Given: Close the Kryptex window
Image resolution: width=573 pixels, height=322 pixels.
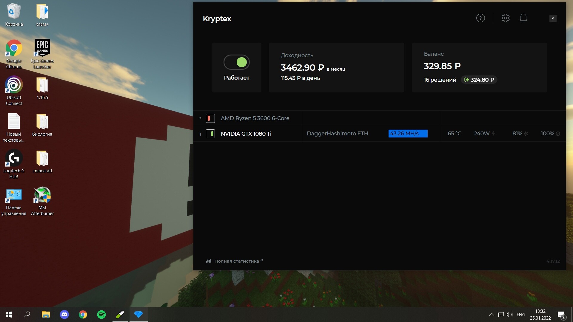Looking at the screenshot, I should (553, 18).
